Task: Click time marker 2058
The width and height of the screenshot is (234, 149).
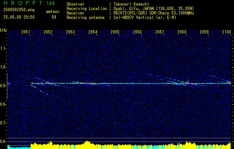Action: click(x=182, y=32)
